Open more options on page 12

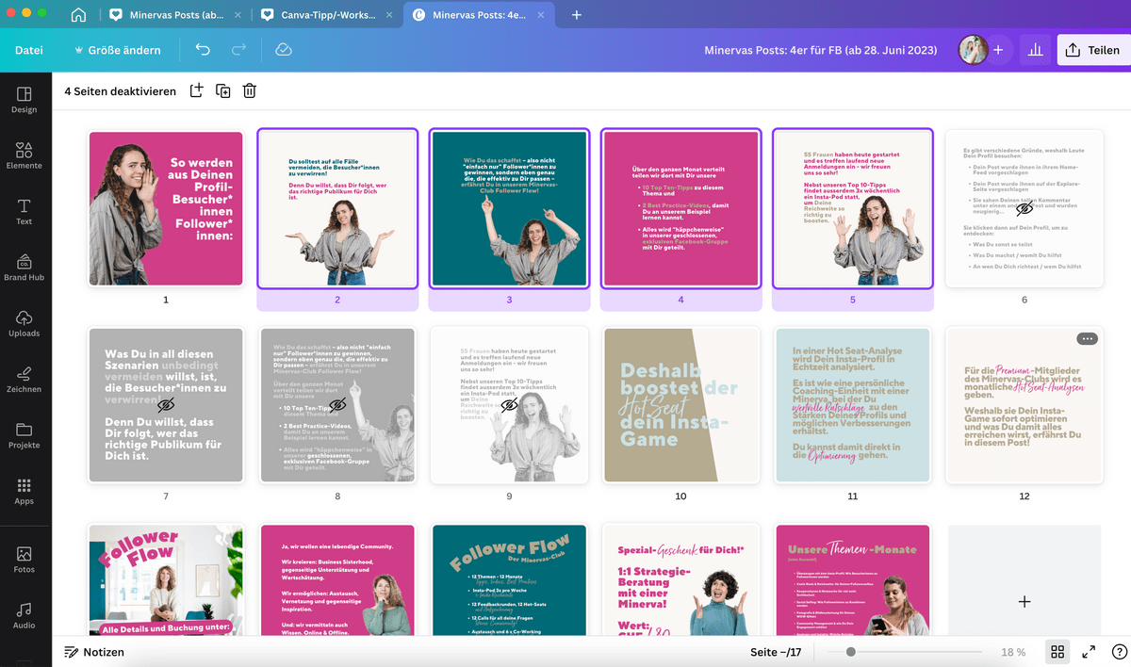[x=1087, y=339]
